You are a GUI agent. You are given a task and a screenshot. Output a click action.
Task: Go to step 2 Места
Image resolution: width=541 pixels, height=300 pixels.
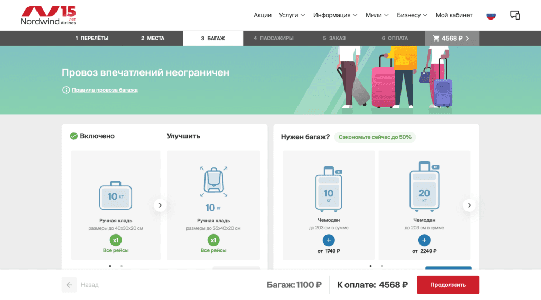click(153, 38)
